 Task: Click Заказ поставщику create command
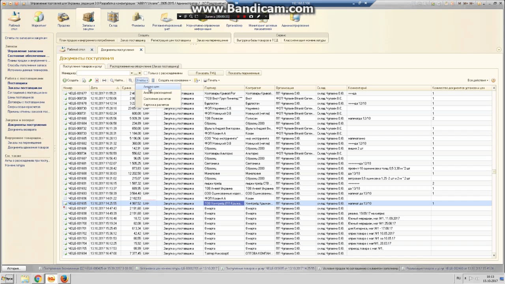[x=133, y=40]
